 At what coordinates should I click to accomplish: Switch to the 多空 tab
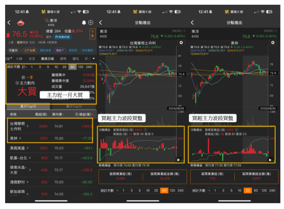[x=32, y=59]
